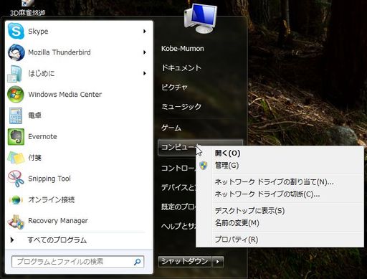Open プロパティ(R) from context menu
Screen dimensions: 367x279
(280, 240)
